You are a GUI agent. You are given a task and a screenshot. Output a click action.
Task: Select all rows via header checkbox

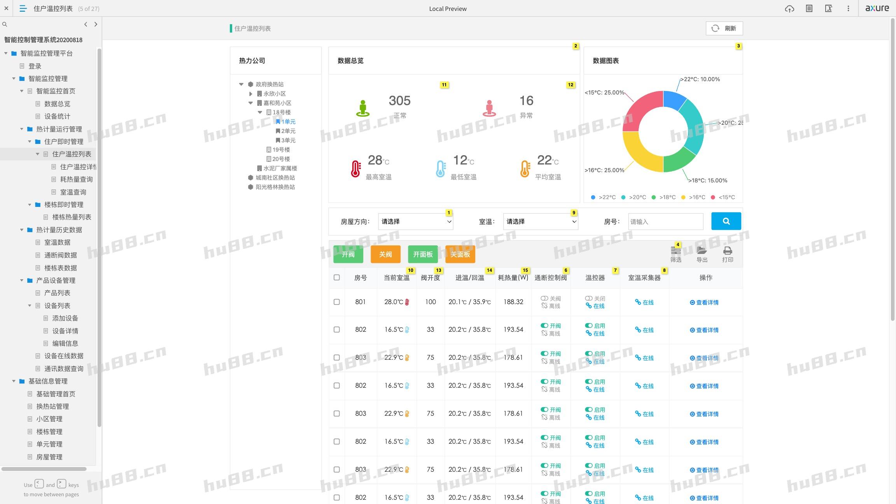[337, 277]
